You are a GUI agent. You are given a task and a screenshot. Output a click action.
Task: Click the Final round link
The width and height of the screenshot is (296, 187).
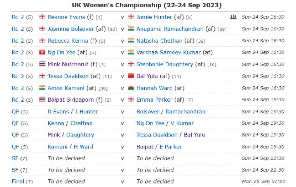18,182
